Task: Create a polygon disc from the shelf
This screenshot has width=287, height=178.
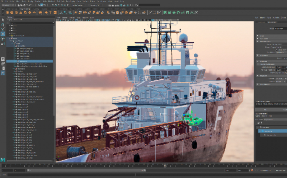Action: [x=34, y=13]
